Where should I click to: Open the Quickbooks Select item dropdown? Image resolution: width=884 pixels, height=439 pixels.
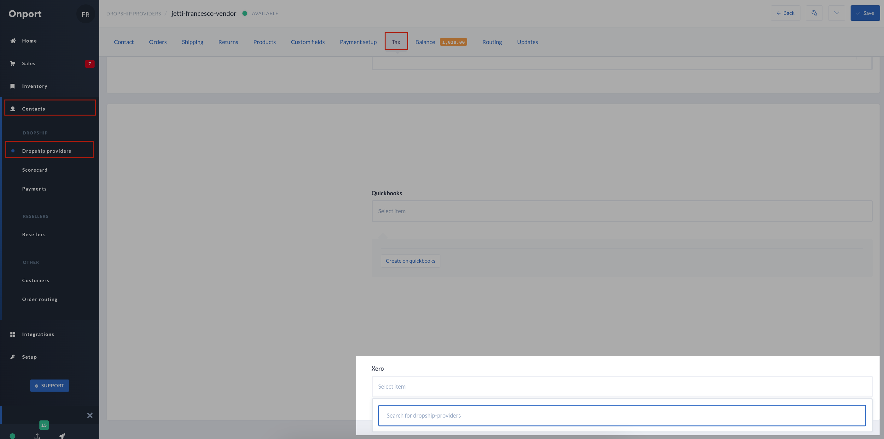[622, 211]
